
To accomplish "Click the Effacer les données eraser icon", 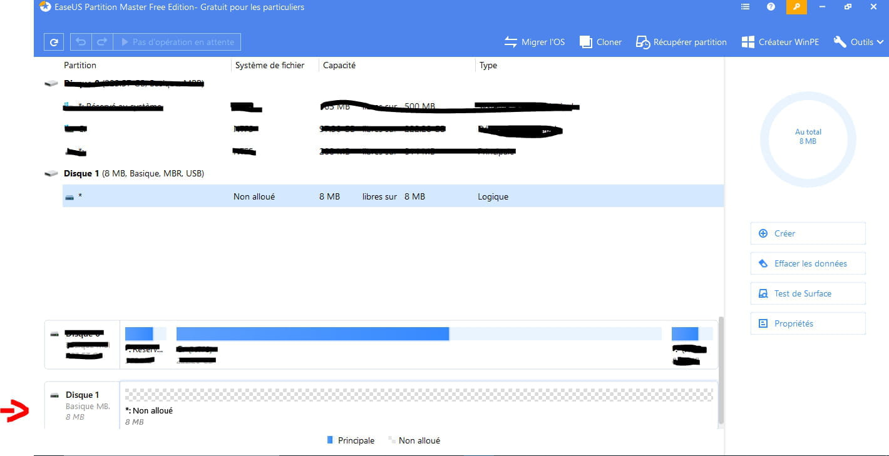I will click(x=763, y=263).
